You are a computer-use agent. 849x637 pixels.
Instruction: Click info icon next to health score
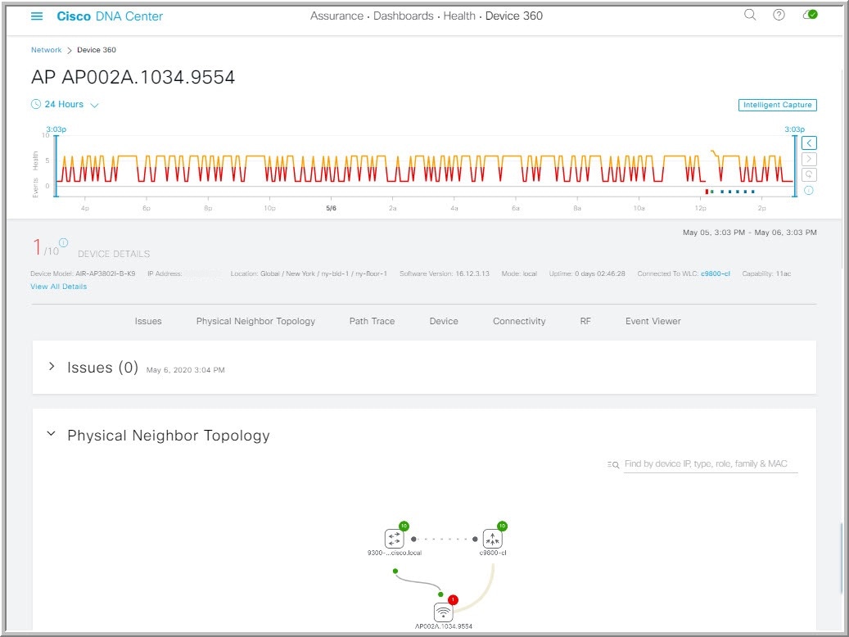coord(64,242)
